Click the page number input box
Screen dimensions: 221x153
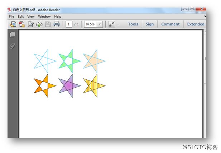click(68, 24)
